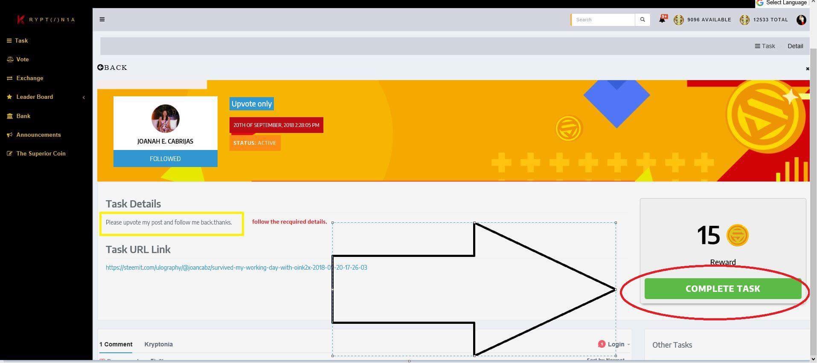Image resolution: width=817 pixels, height=363 pixels.
Task: Click the Other Tasks heading
Action: pyautogui.click(x=672, y=345)
